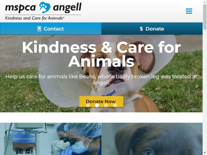Screen dimensions: 207x155
Task: Open the surgeons with microscope image tile
Action: tap(51, 139)
